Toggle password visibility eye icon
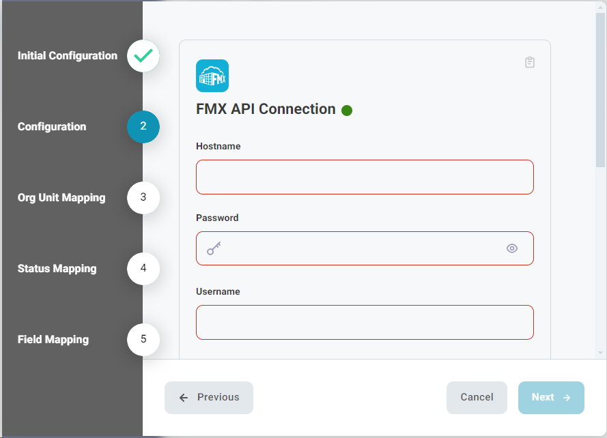 click(512, 248)
